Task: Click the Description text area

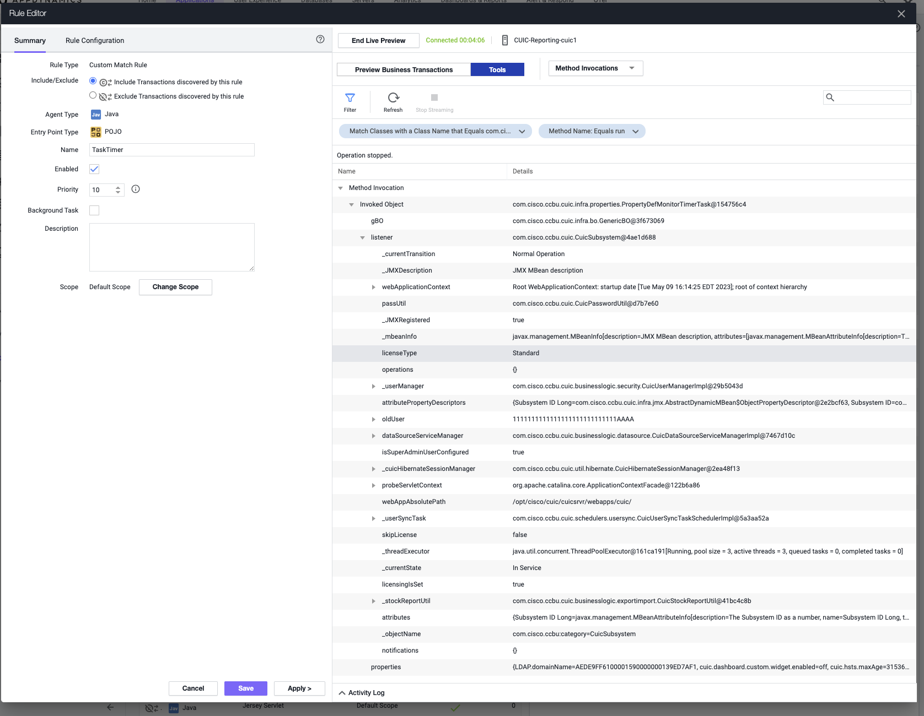Action: point(172,247)
